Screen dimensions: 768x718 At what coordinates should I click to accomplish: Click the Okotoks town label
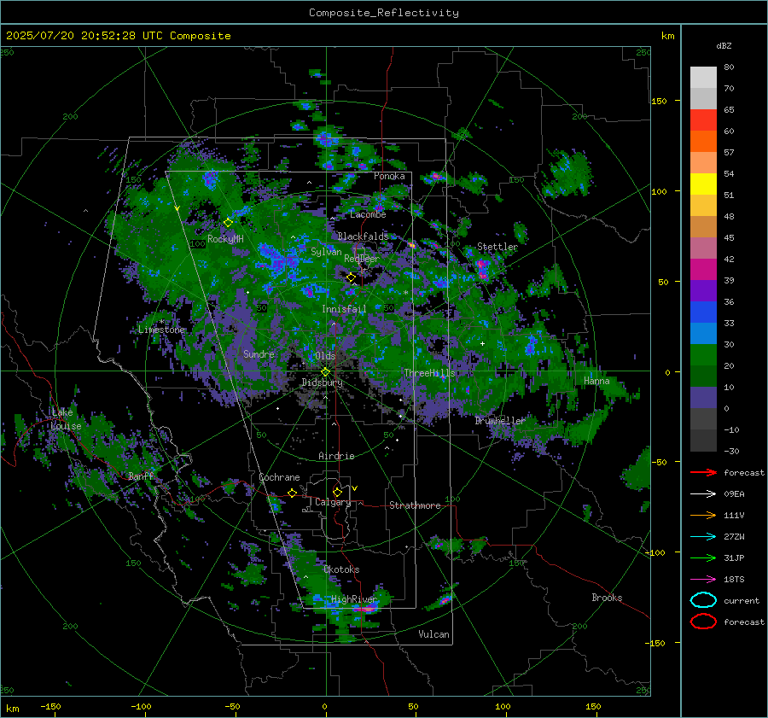[x=341, y=569]
